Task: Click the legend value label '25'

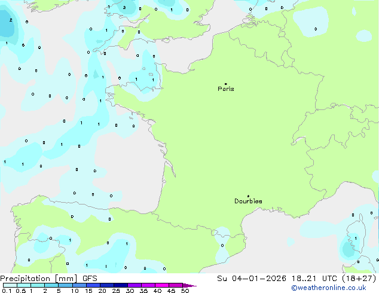Action: point(116,291)
